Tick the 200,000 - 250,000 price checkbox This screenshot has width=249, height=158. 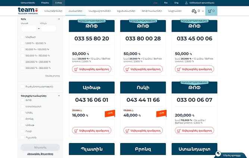point(22,62)
